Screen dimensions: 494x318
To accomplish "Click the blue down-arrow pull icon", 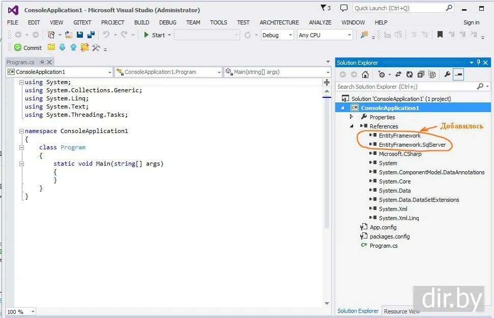I will click(63, 47).
